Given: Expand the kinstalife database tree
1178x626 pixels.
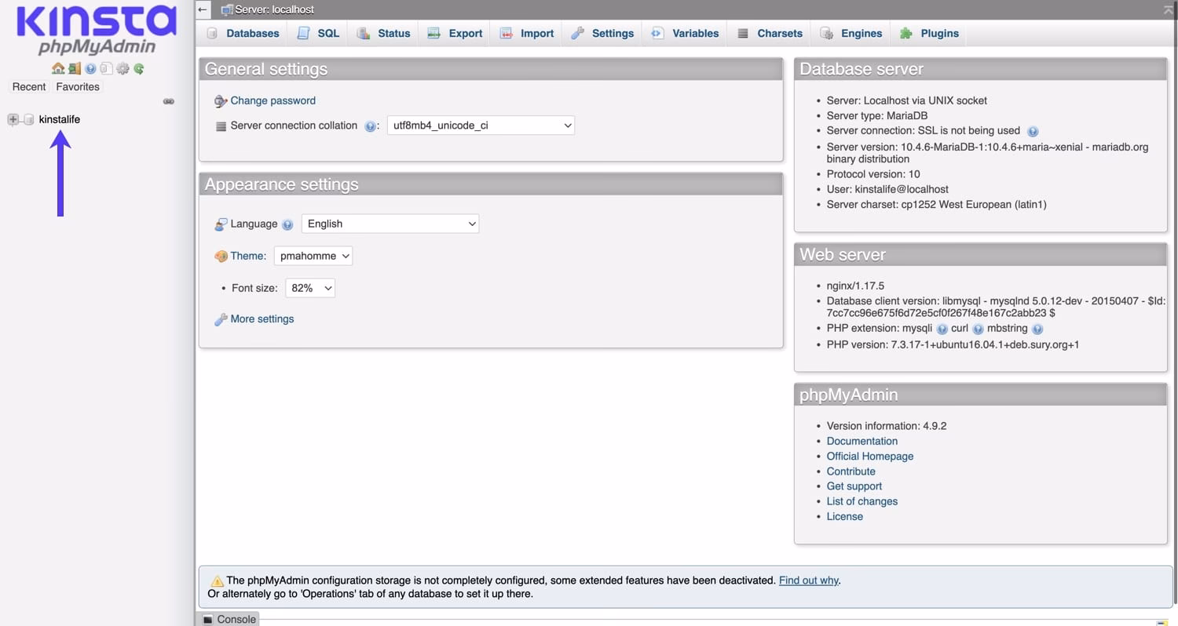Looking at the screenshot, I should coord(14,119).
